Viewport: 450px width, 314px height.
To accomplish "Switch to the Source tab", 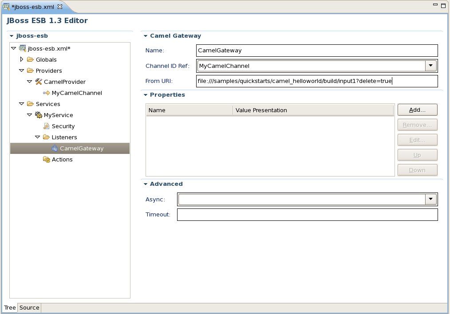I will [29, 308].
